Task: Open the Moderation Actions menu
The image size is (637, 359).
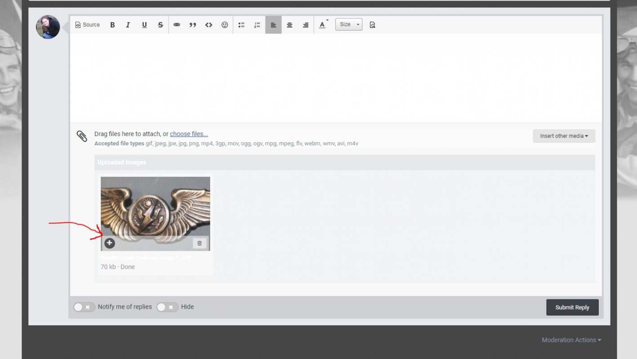Action: point(571,340)
